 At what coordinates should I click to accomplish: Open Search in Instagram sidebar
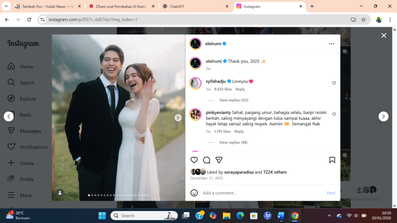pos(21,83)
